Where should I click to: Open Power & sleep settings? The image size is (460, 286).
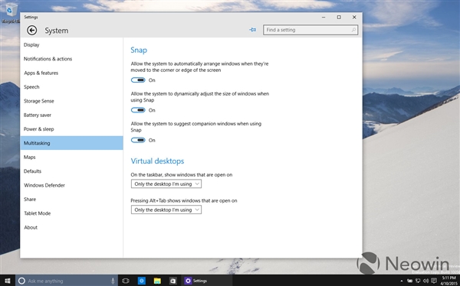[71, 129]
